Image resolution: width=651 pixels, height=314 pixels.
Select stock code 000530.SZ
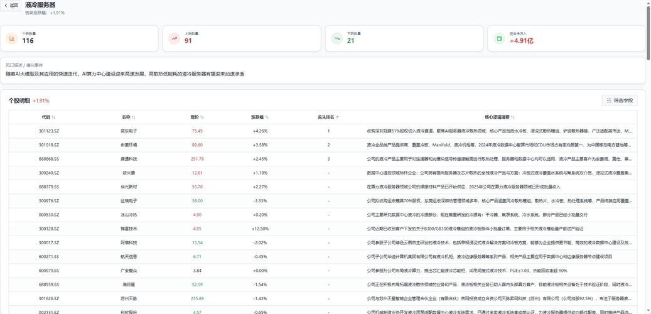click(49, 215)
